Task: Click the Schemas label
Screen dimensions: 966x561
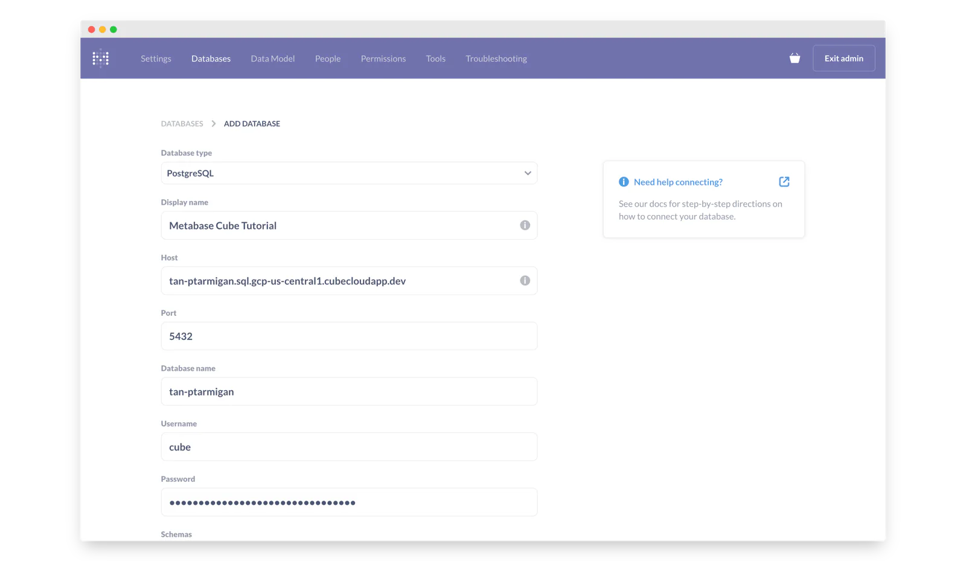Action: 176,534
